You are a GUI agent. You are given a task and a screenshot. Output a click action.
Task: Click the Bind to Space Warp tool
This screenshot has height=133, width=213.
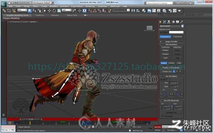pyautogui.click(x=14, y=10)
